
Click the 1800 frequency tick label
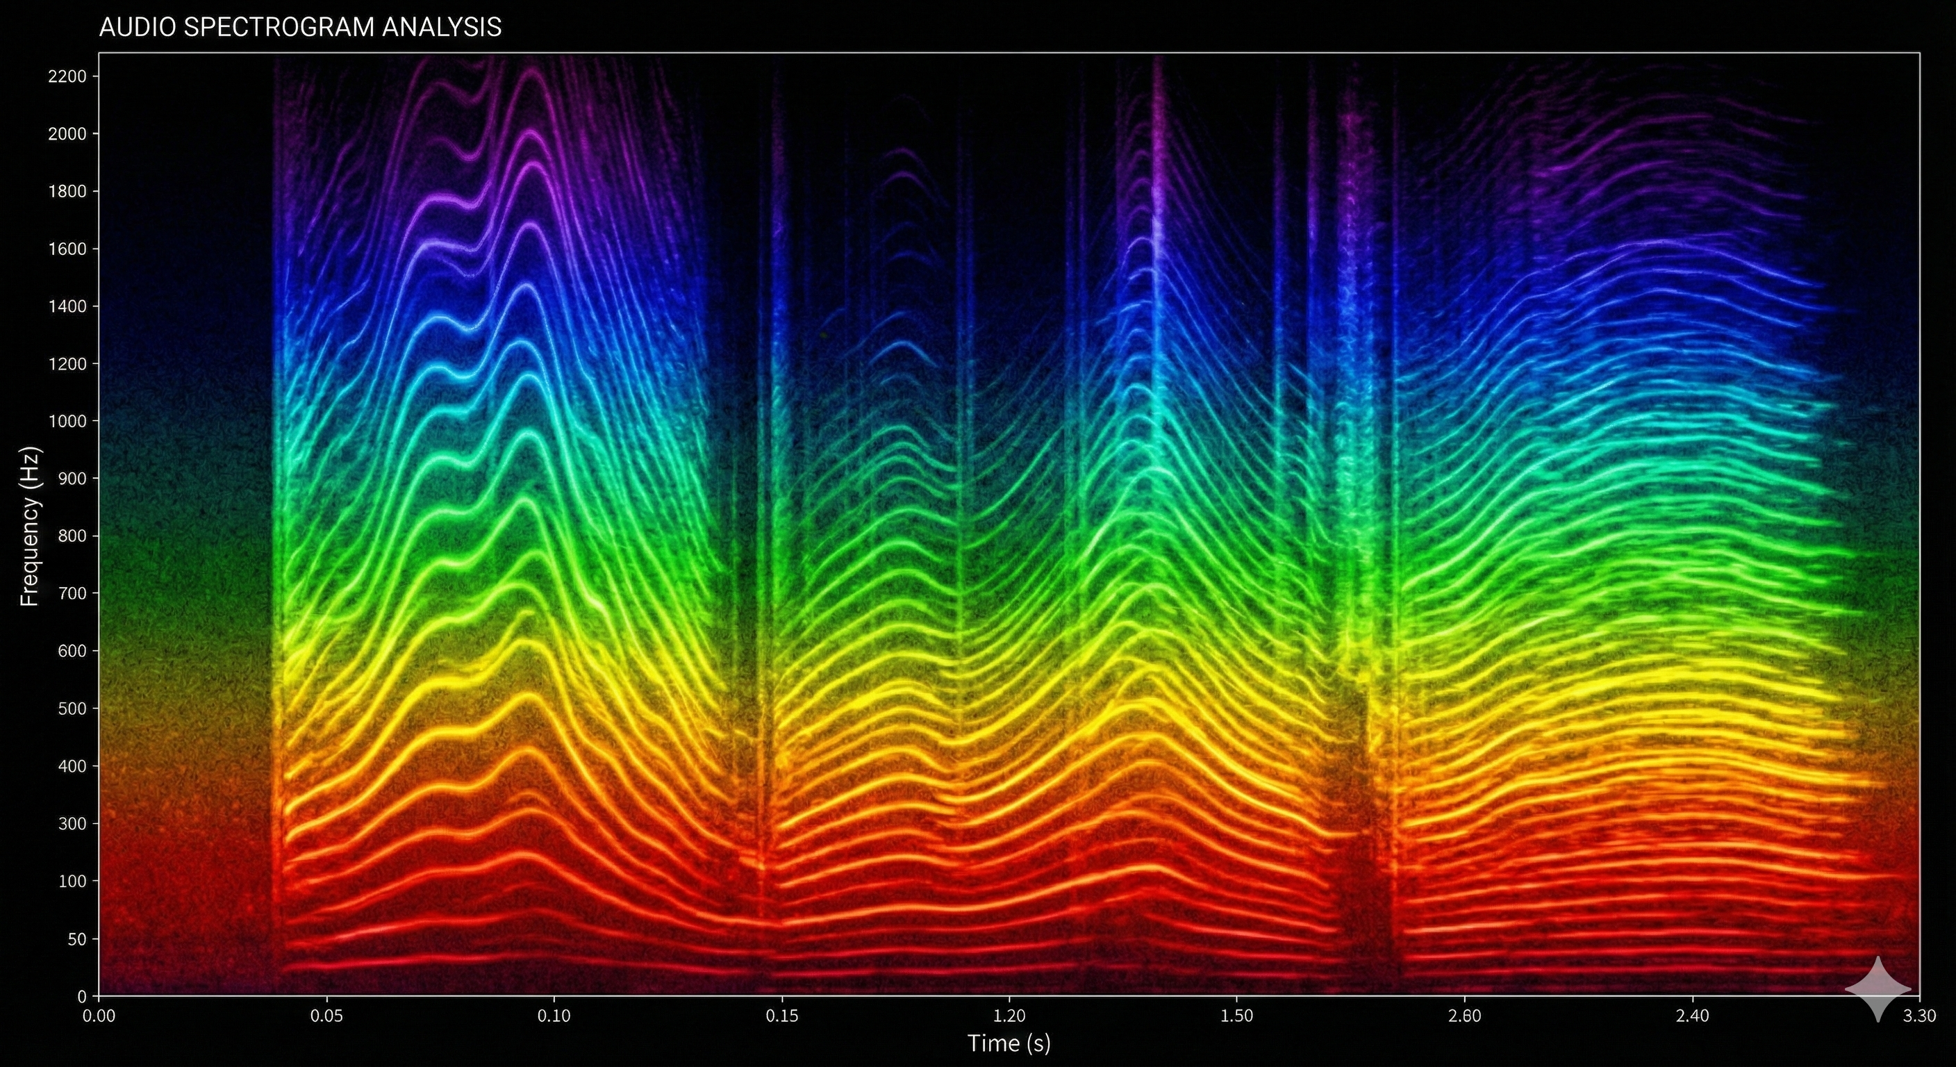(67, 191)
